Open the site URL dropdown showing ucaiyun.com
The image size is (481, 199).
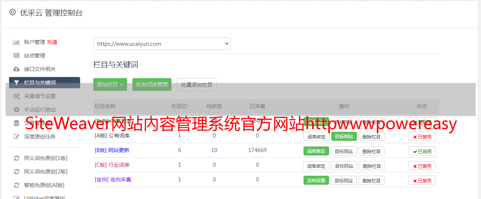tap(162, 44)
